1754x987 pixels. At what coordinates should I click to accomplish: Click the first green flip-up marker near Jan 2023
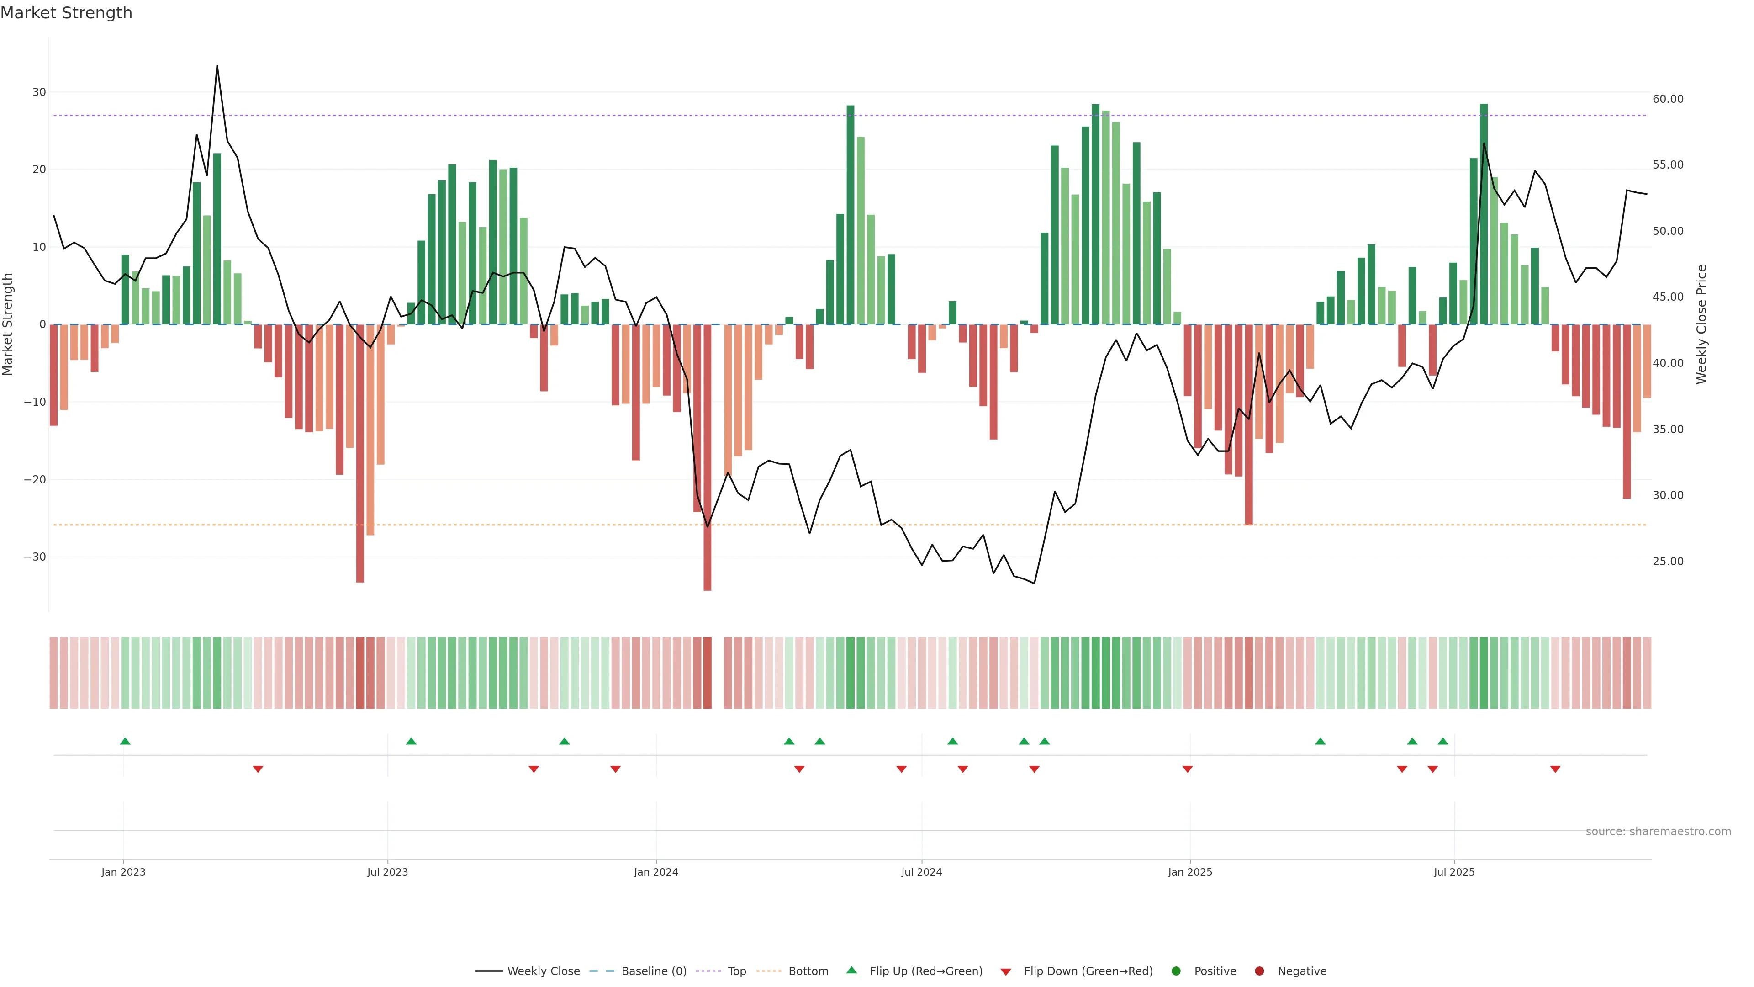click(x=125, y=741)
